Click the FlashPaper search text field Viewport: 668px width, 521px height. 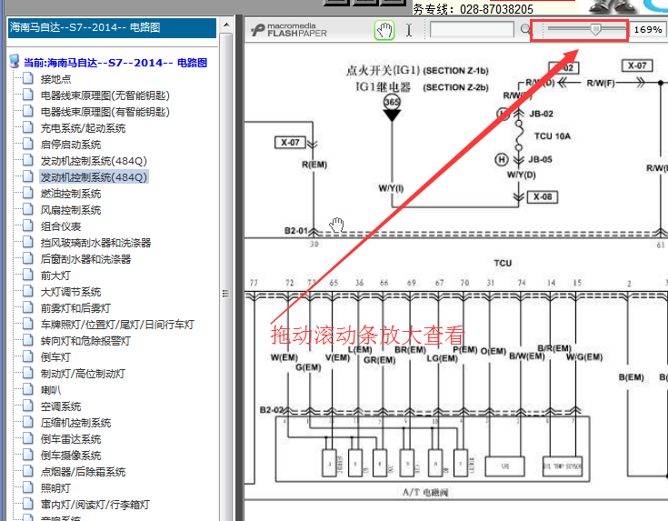pos(472,30)
